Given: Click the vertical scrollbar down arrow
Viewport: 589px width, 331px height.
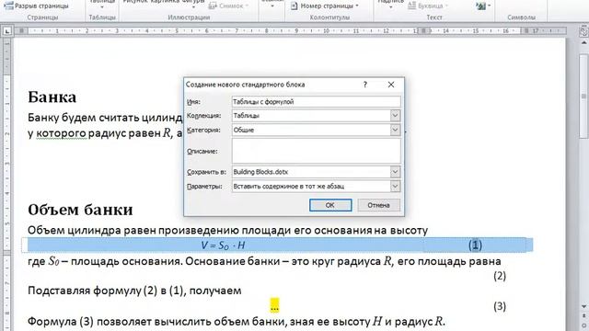Looking at the screenshot, I should 583,306.
